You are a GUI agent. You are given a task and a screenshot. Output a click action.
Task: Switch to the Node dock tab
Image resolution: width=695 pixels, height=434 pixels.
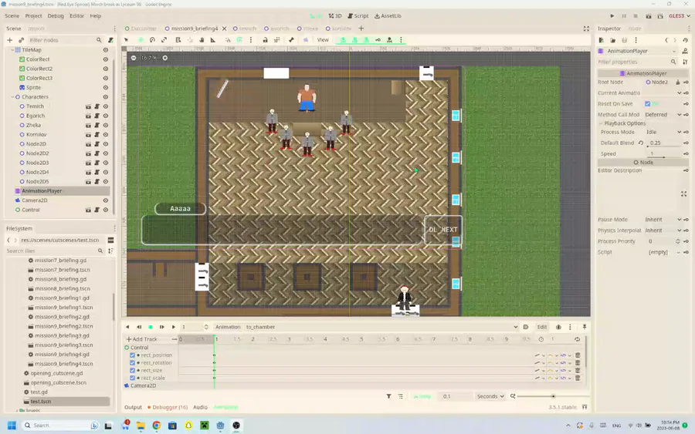pos(634,29)
